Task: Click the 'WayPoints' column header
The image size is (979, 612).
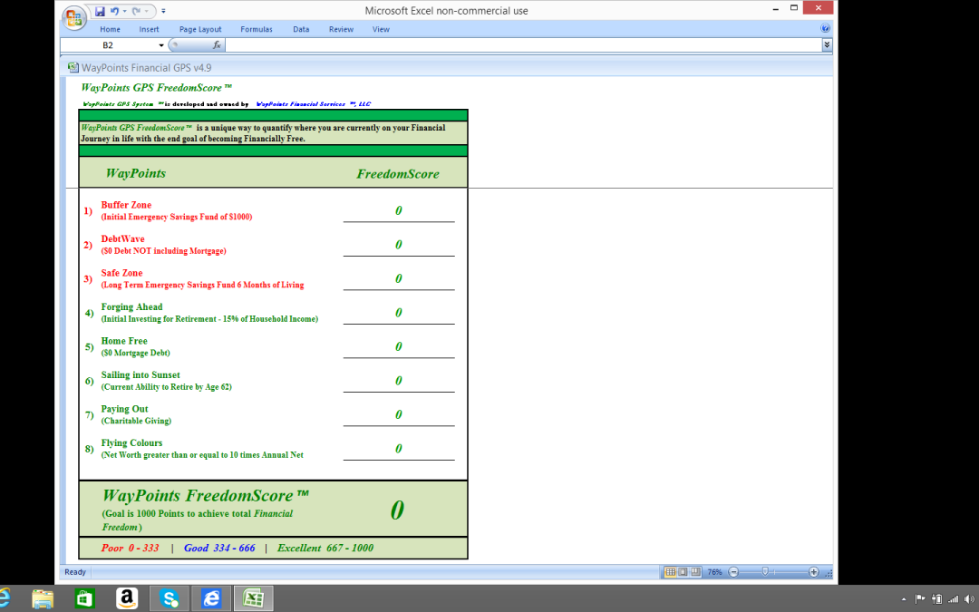Action: coord(135,173)
